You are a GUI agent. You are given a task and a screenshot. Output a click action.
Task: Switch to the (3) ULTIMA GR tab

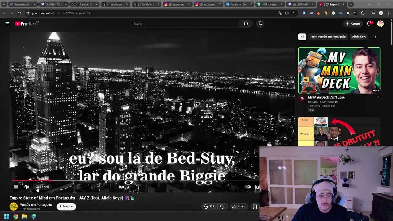click(x=301, y=4)
